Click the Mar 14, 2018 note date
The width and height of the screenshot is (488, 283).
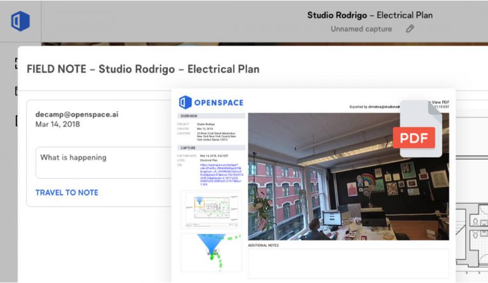(57, 124)
